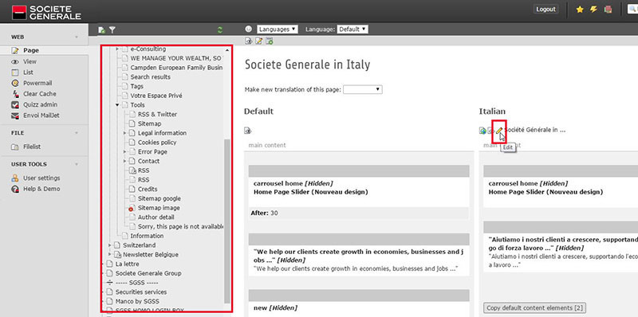Collapse the FILE module group

coord(77,133)
